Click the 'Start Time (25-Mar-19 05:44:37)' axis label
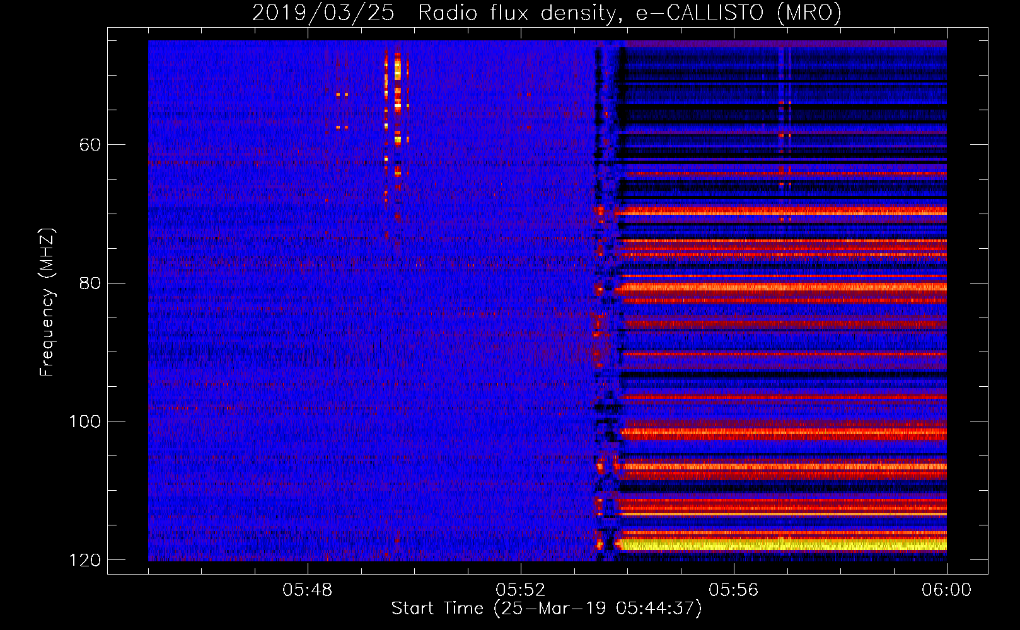This screenshot has height=630, width=1020. [547, 609]
